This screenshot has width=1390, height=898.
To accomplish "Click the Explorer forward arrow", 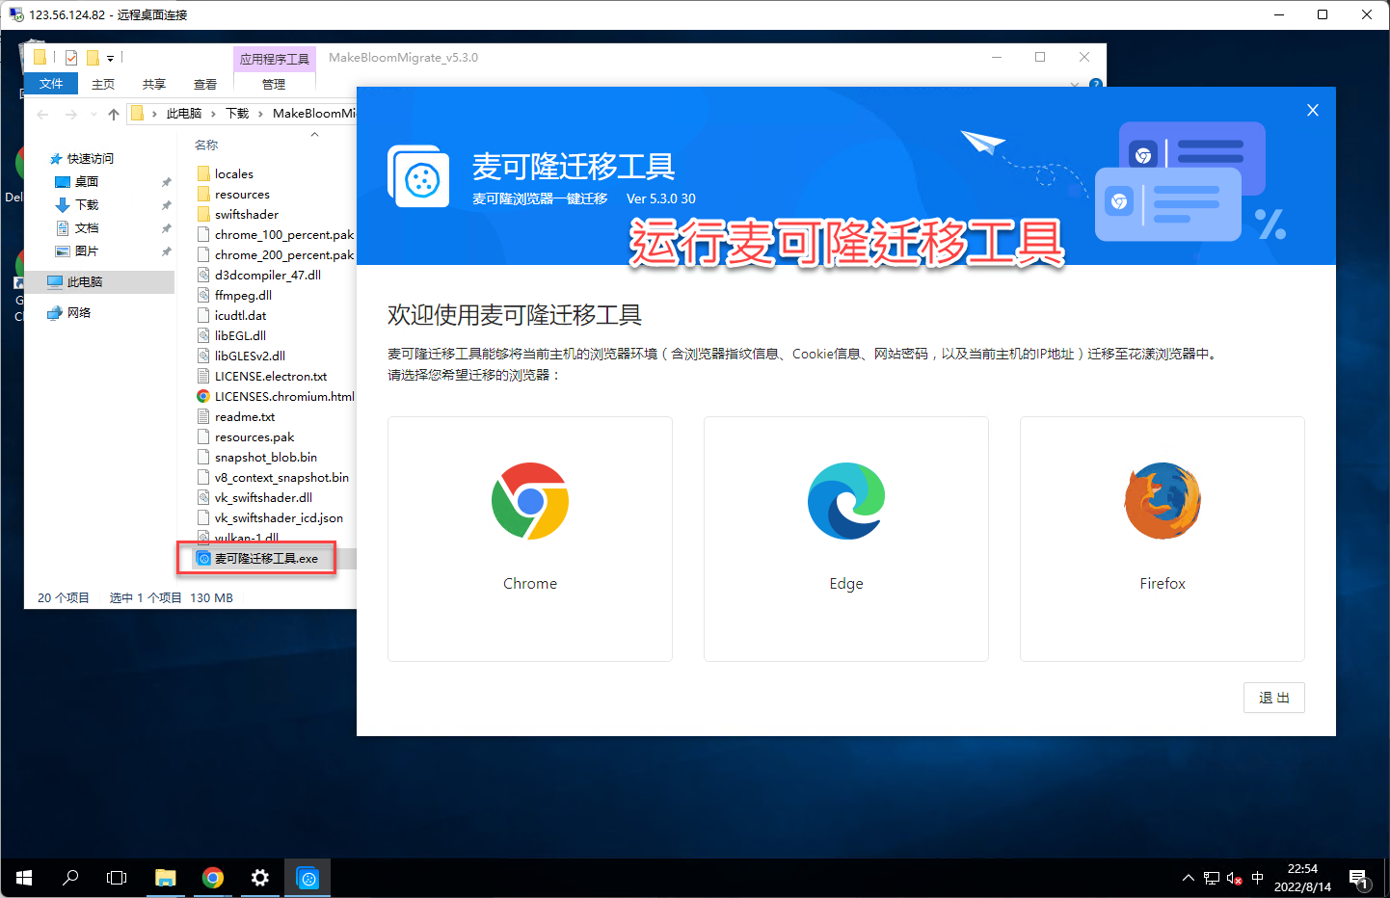I will (x=70, y=114).
